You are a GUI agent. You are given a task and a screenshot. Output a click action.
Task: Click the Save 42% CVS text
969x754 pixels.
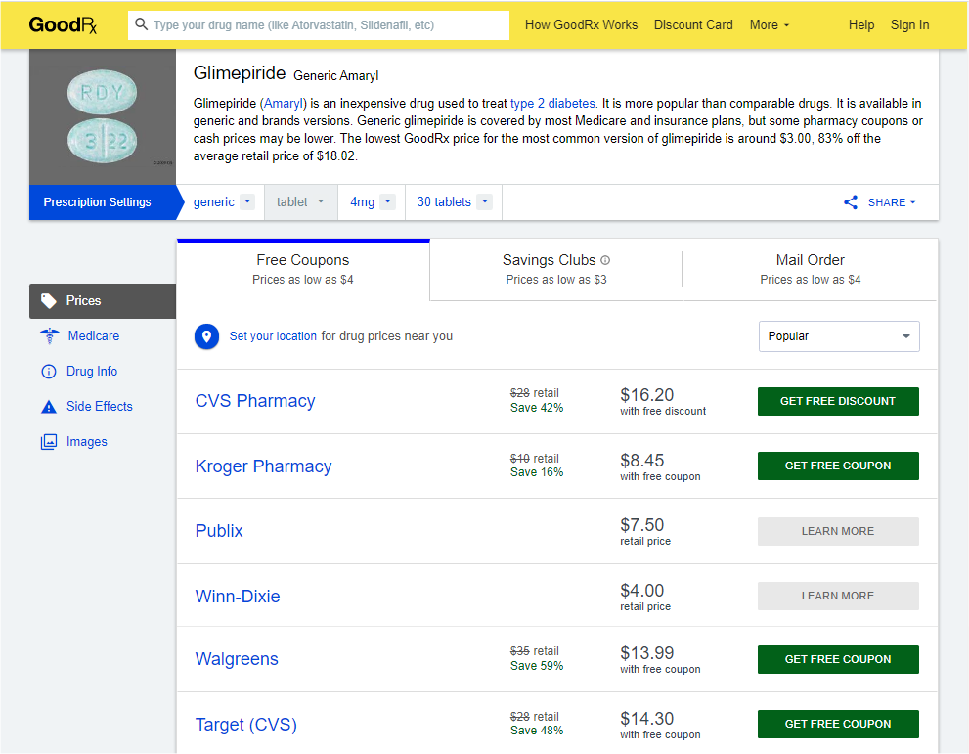click(537, 408)
